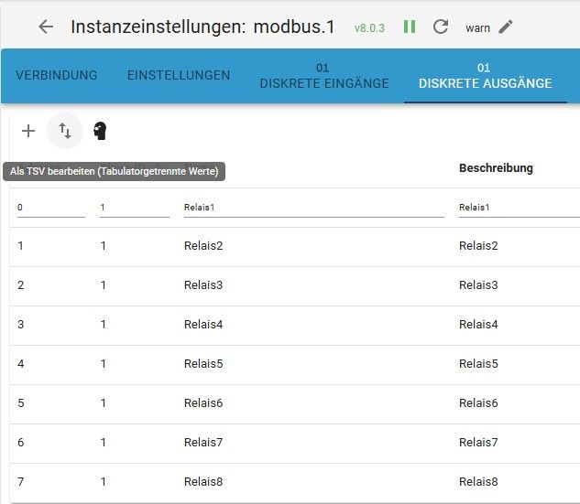580x504 pixels.
Task: Pause the modbus.1 instance
Action: click(x=410, y=27)
